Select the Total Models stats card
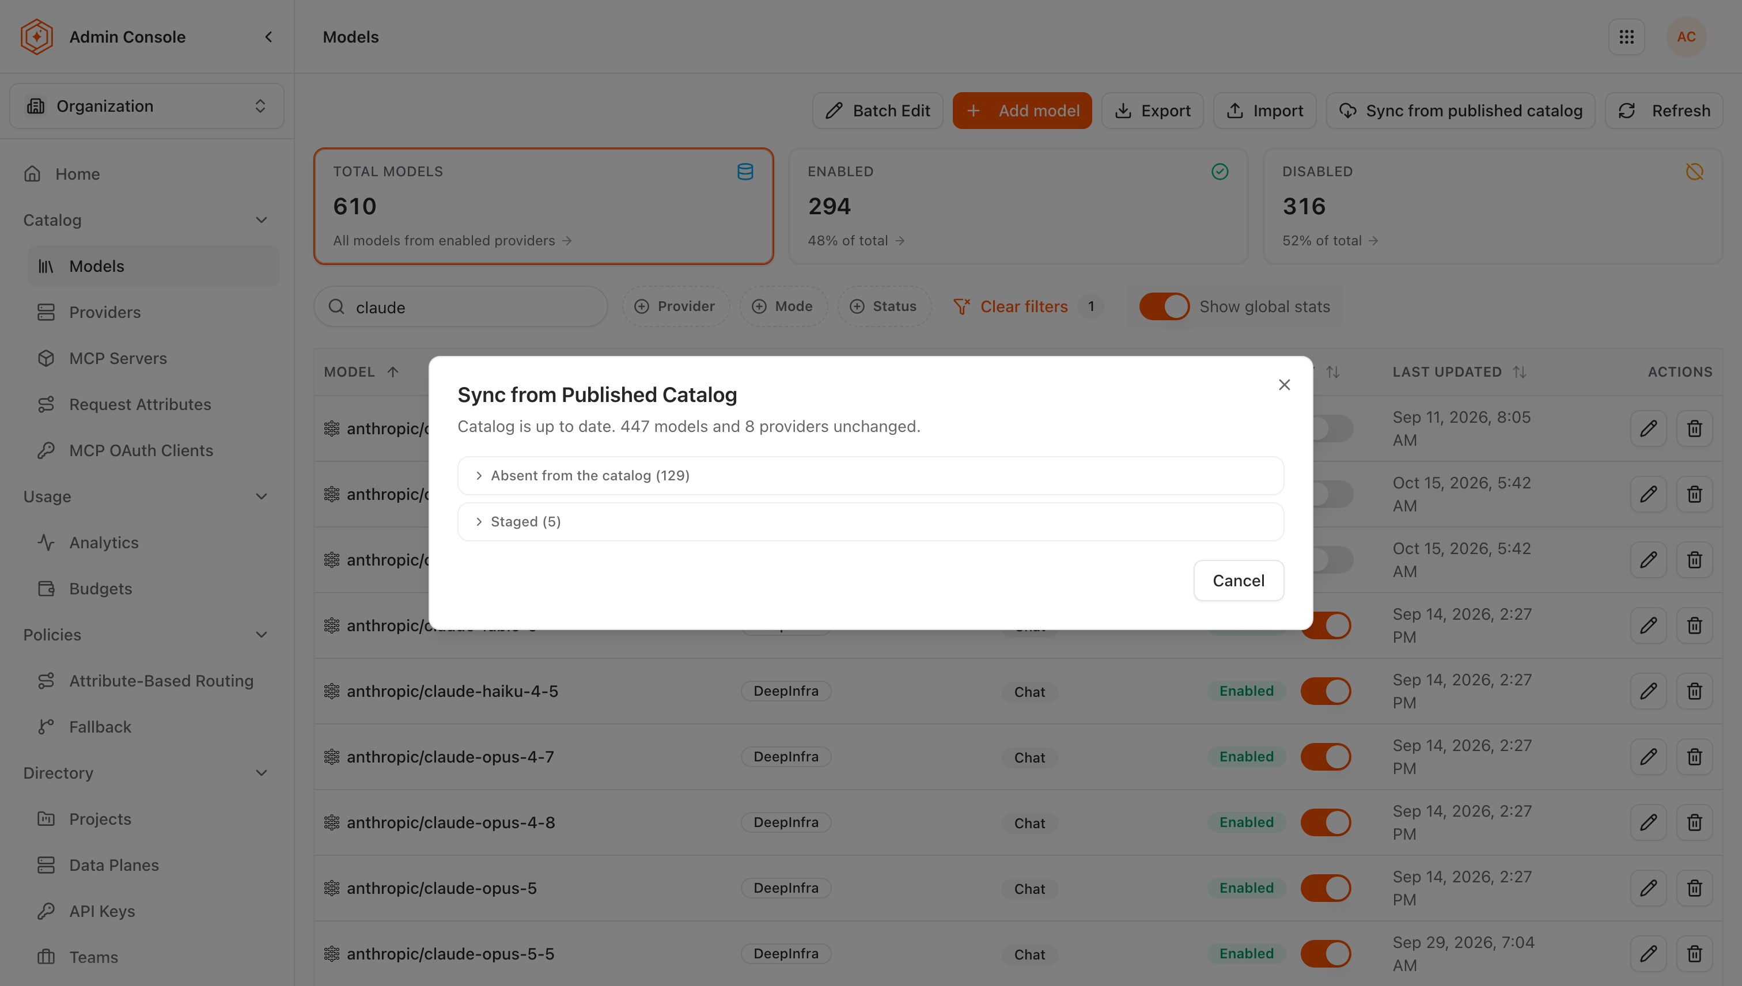 coord(543,206)
